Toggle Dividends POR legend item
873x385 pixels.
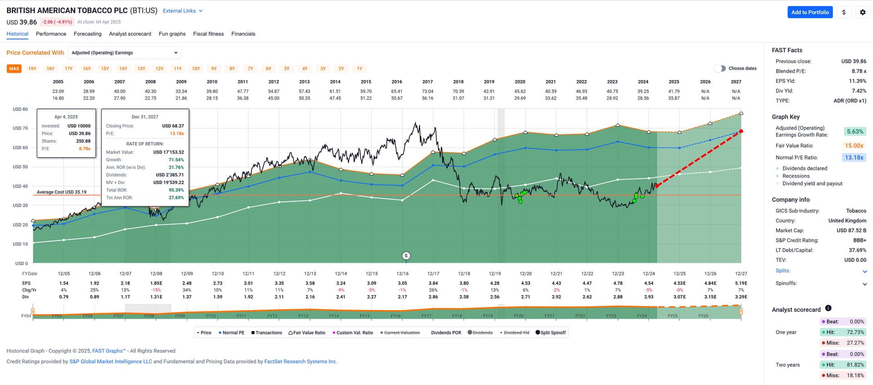[x=446, y=333]
